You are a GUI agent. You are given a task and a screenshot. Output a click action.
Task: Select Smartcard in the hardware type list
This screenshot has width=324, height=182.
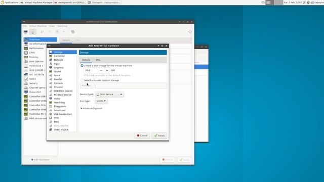pos(63,110)
